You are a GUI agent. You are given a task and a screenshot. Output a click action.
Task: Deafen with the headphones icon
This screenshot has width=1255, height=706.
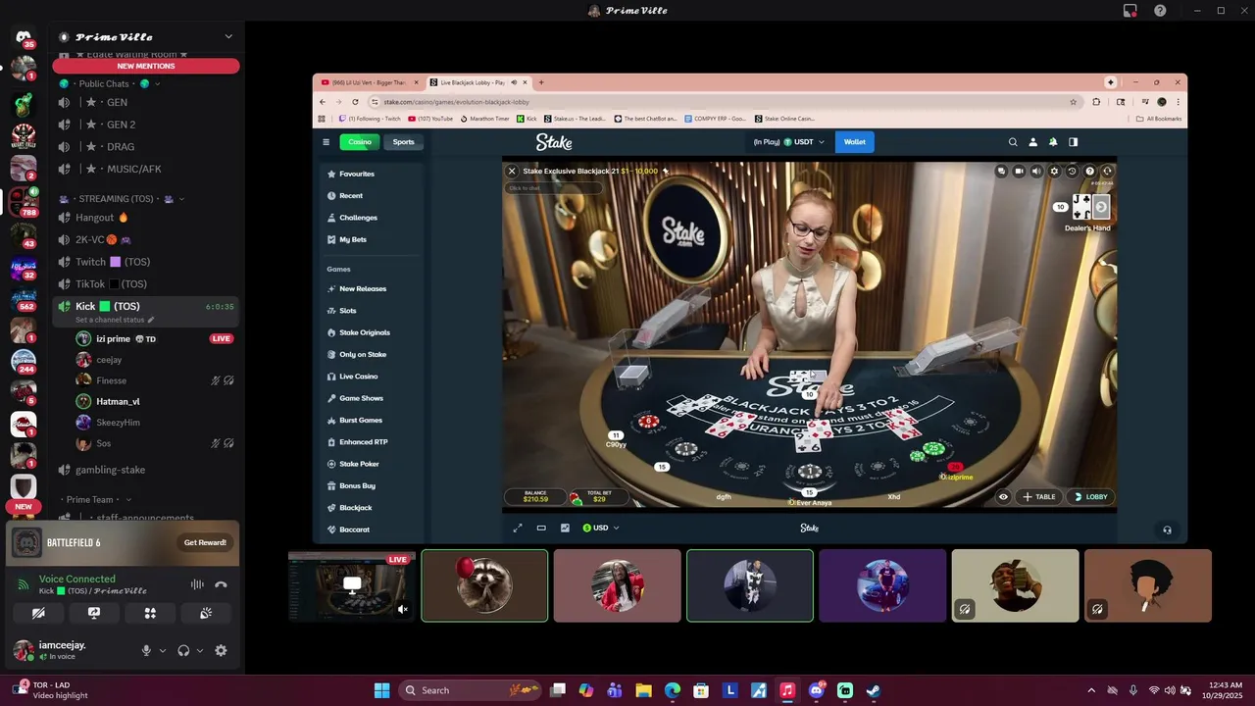click(183, 650)
